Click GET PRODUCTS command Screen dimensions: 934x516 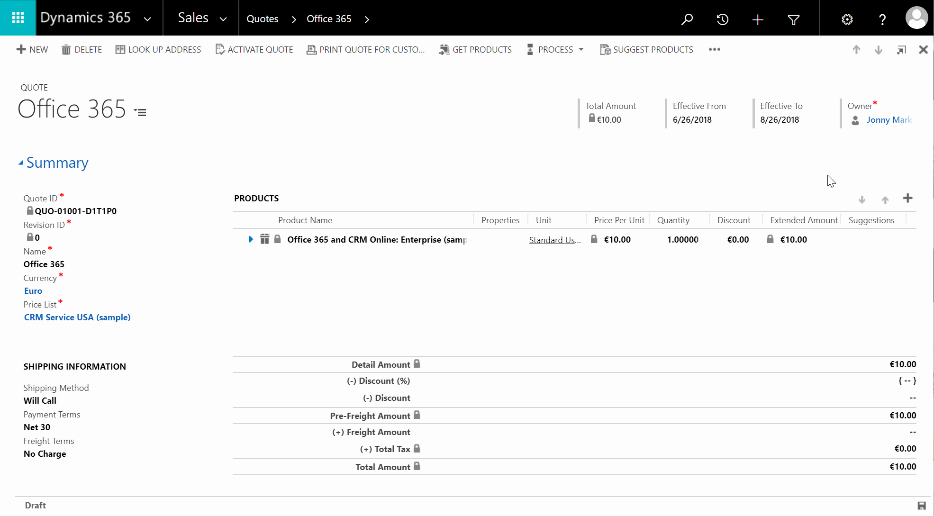475,49
